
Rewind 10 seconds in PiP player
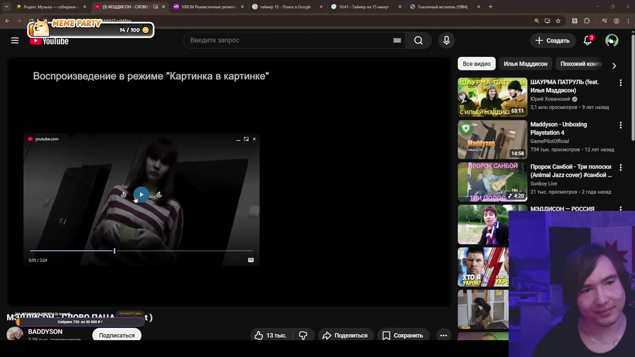pos(124,195)
